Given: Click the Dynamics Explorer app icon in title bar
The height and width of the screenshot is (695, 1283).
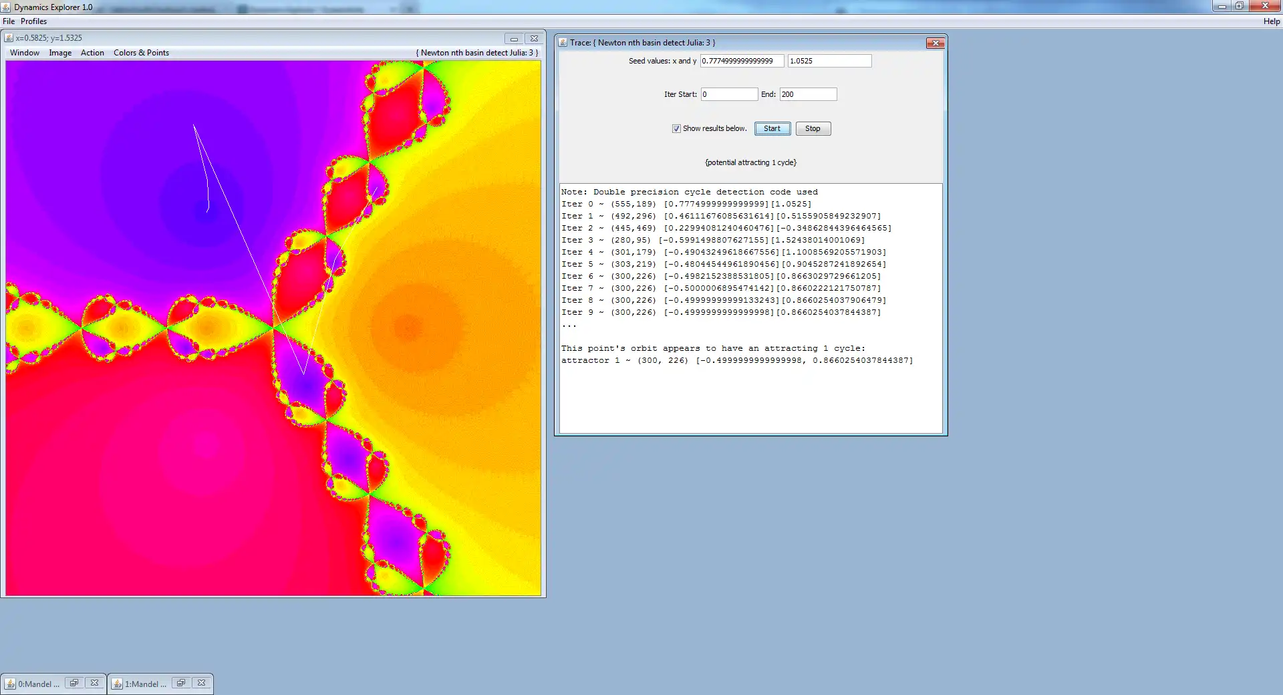Looking at the screenshot, I should click(x=5, y=7).
